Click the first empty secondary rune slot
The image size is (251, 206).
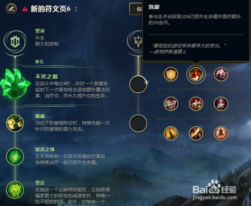(x=138, y=84)
